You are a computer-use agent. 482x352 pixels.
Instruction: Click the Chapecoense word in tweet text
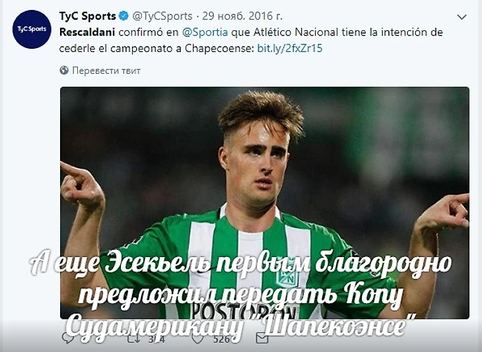219,49
